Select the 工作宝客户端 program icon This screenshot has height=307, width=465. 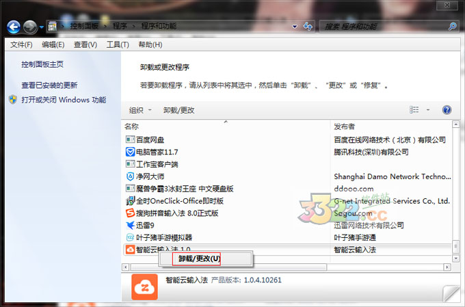(x=130, y=164)
